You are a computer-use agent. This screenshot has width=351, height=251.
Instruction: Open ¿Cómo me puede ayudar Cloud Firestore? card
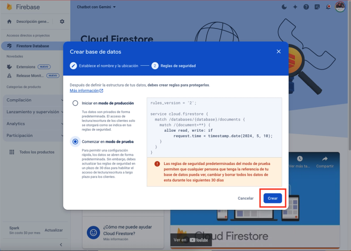click(123, 233)
